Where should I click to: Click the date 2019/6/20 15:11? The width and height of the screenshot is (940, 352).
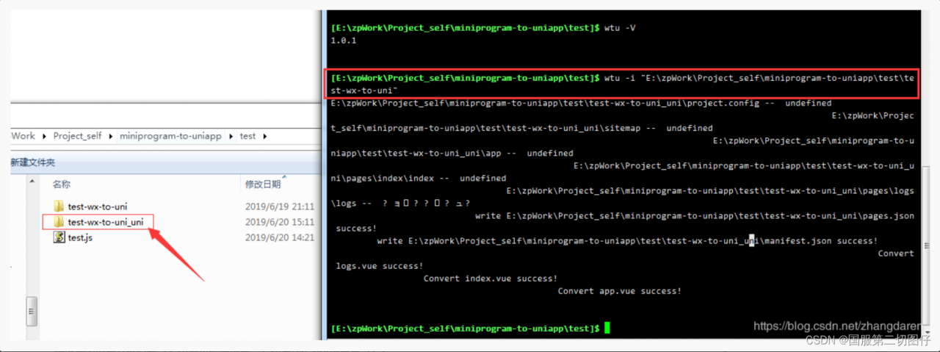(280, 222)
